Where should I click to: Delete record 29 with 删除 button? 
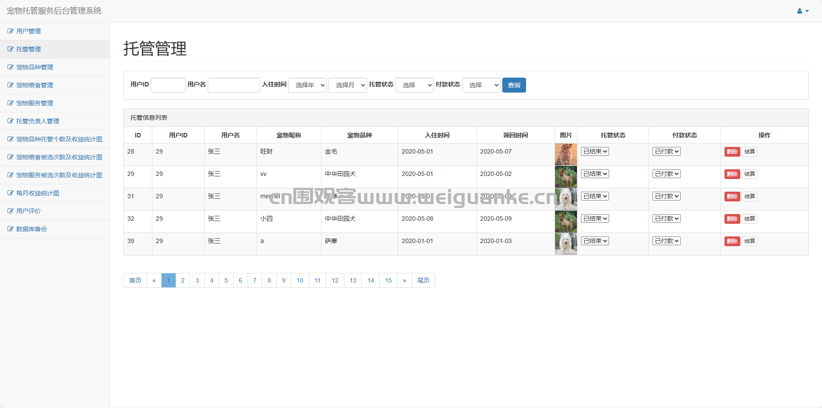point(732,174)
